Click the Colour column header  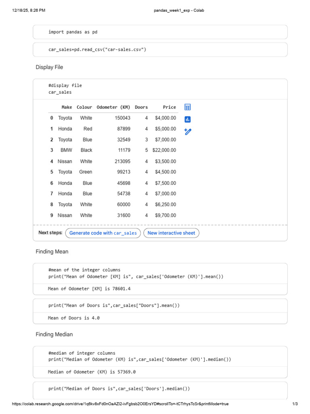[x=84, y=107]
